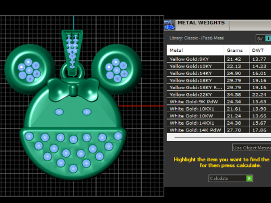This screenshot has width=271, height=203.
Task: Click the tapered bail at the pendant top
Action: coord(72,53)
